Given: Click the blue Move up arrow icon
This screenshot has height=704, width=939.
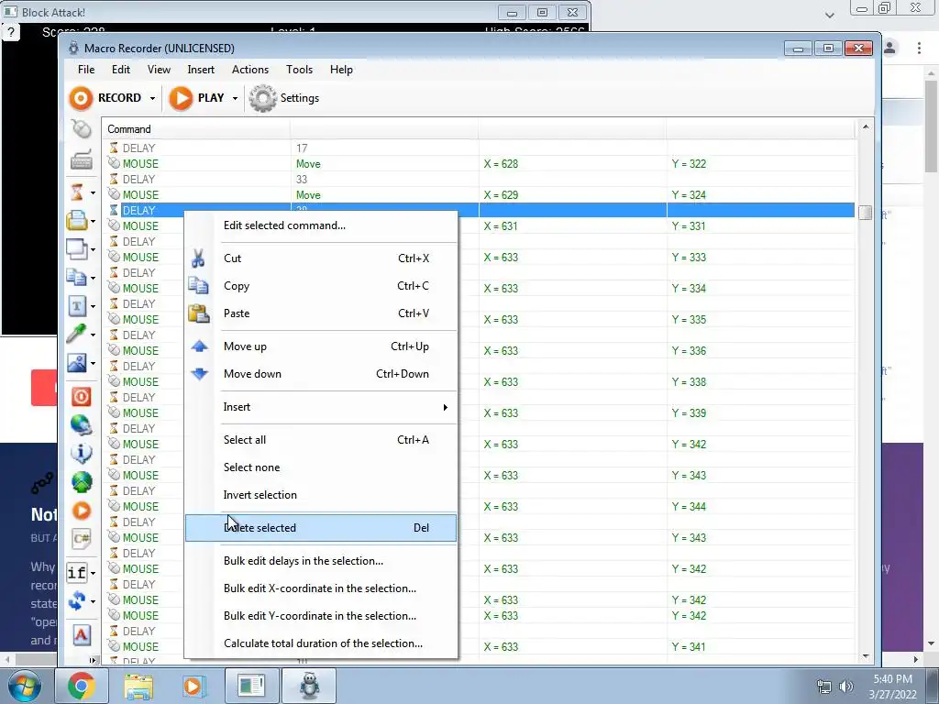Looking at the screenshot, I should tap(199, 346).
